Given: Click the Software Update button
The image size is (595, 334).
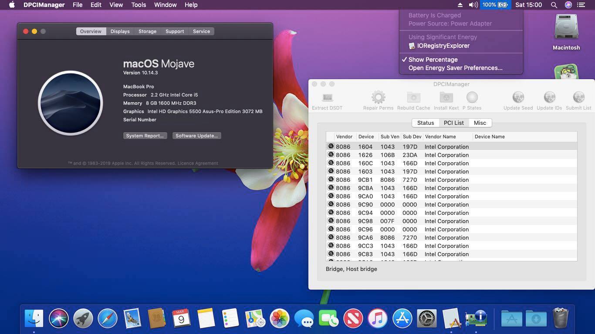Looking at the screenshot, I should [x=196, y=136].
